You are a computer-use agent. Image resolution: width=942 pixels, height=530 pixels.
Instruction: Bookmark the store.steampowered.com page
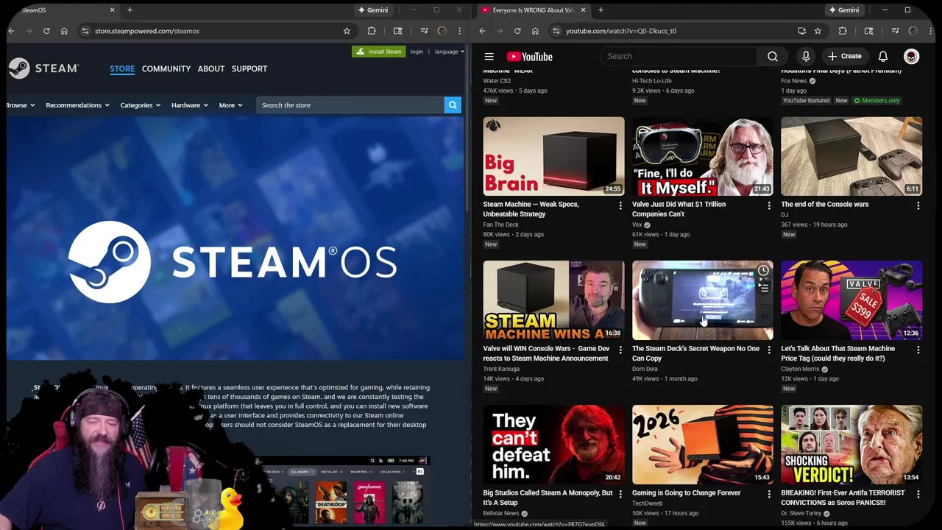tap(347, 31)
